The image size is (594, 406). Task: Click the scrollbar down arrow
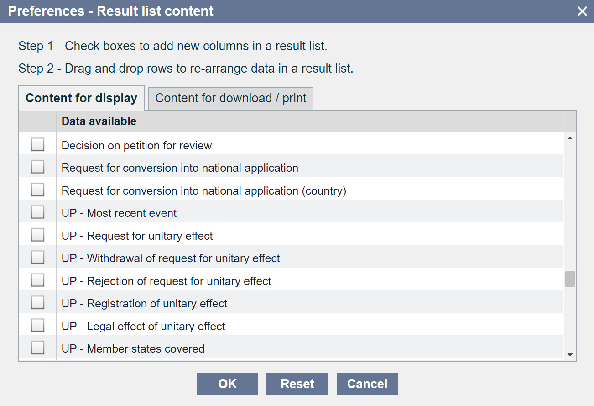pyautogui.click(x=570, y=354)
